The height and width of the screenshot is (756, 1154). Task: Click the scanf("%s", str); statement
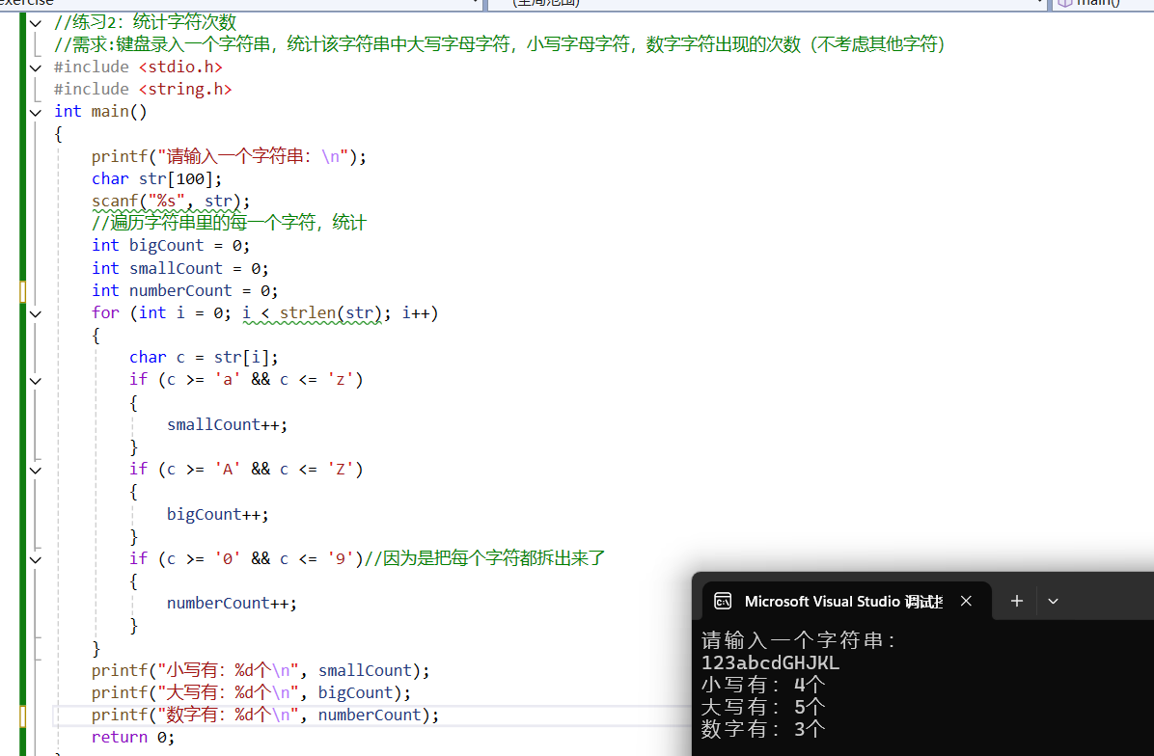coord(171,201)
